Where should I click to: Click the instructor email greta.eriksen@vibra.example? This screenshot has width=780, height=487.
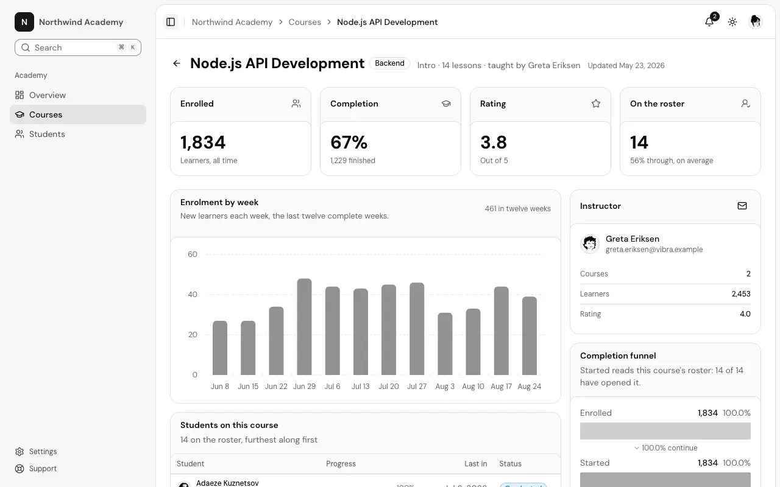click(654, 250)
